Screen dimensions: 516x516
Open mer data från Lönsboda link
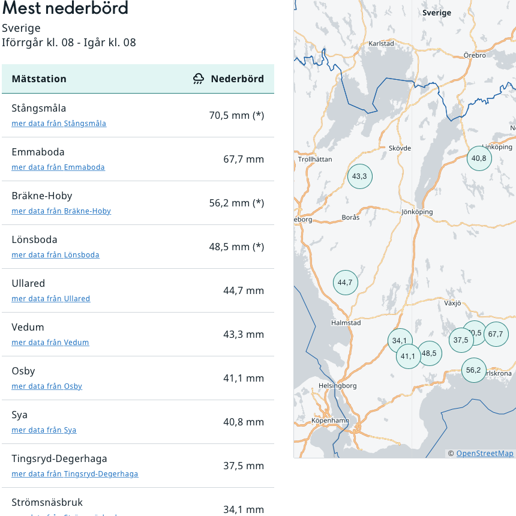[55, 255]
